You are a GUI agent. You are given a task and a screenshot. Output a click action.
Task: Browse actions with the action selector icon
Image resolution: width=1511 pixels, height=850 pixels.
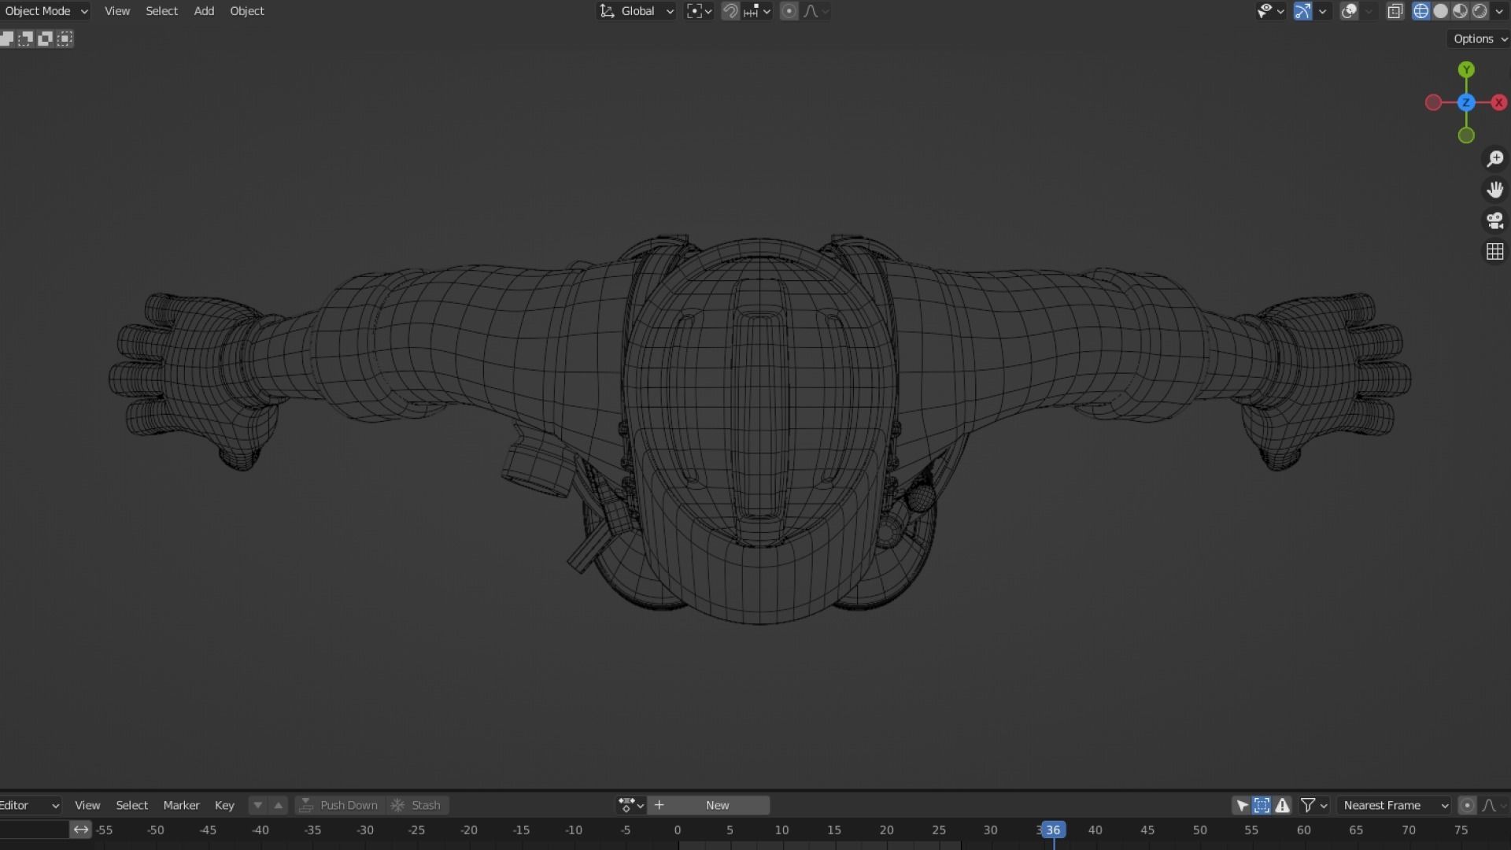631,805
